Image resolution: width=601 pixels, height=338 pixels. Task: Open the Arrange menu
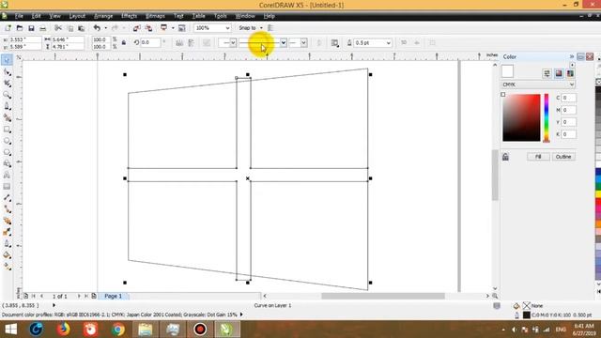coord(103,16)
